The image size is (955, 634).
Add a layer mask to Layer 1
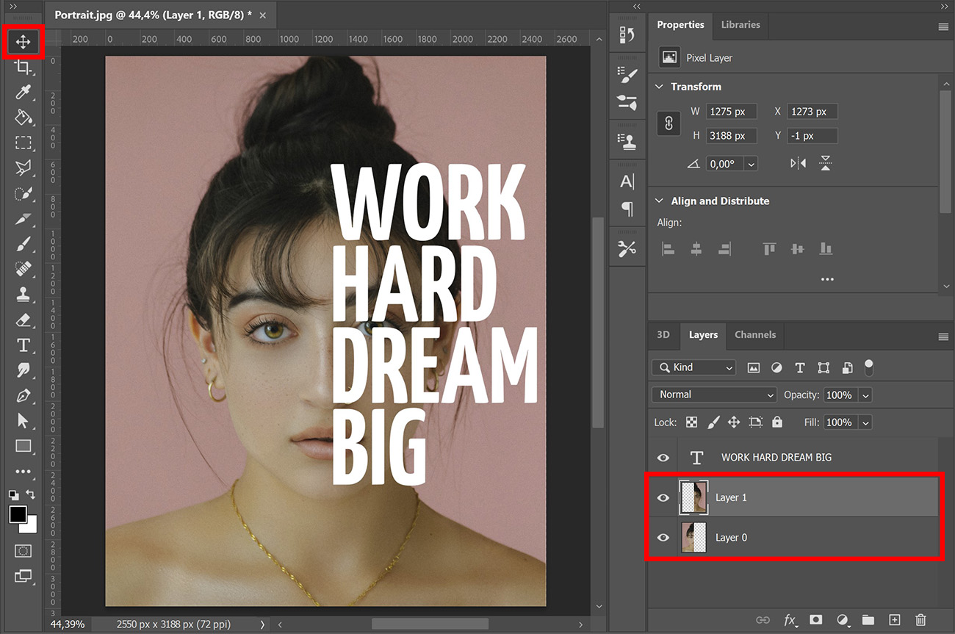[x=815, y=620]
